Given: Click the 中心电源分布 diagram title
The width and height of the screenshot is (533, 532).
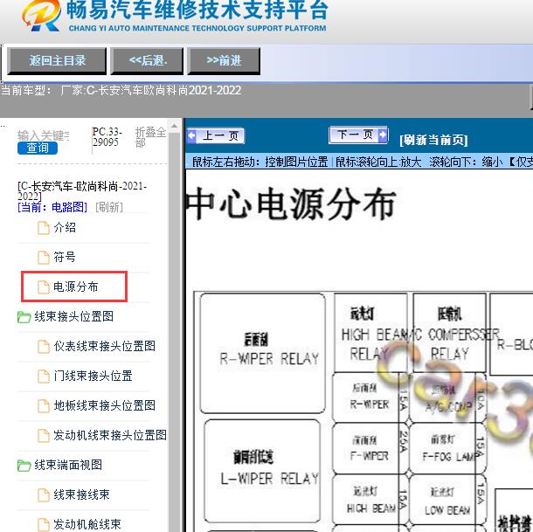Looking at the screenshot, I should click(291, 204).
